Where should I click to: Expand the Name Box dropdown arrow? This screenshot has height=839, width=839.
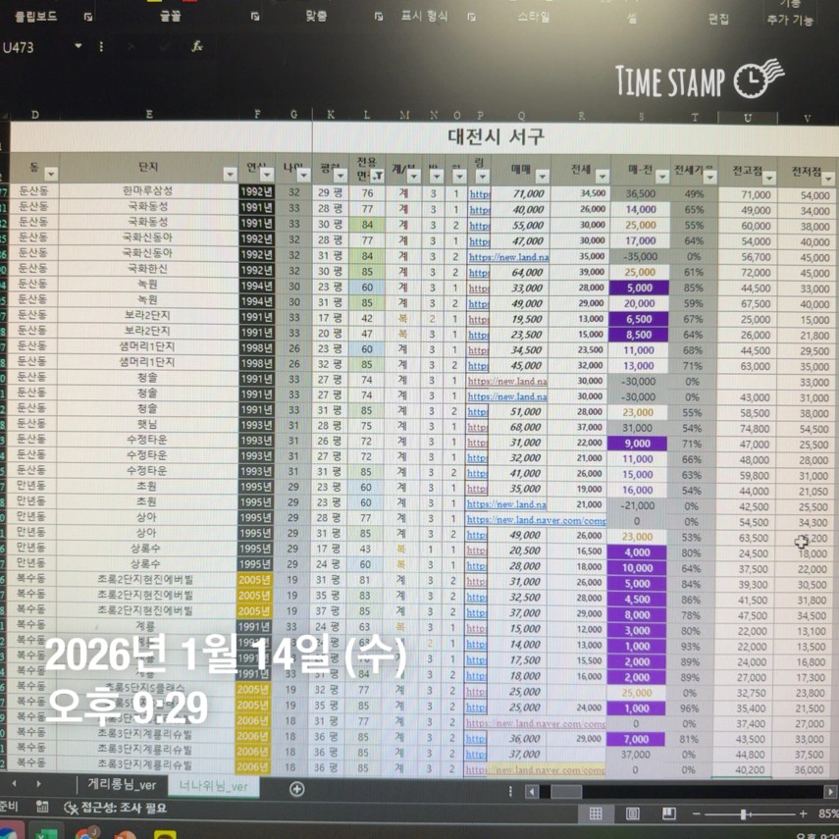(x=76, y=46)
